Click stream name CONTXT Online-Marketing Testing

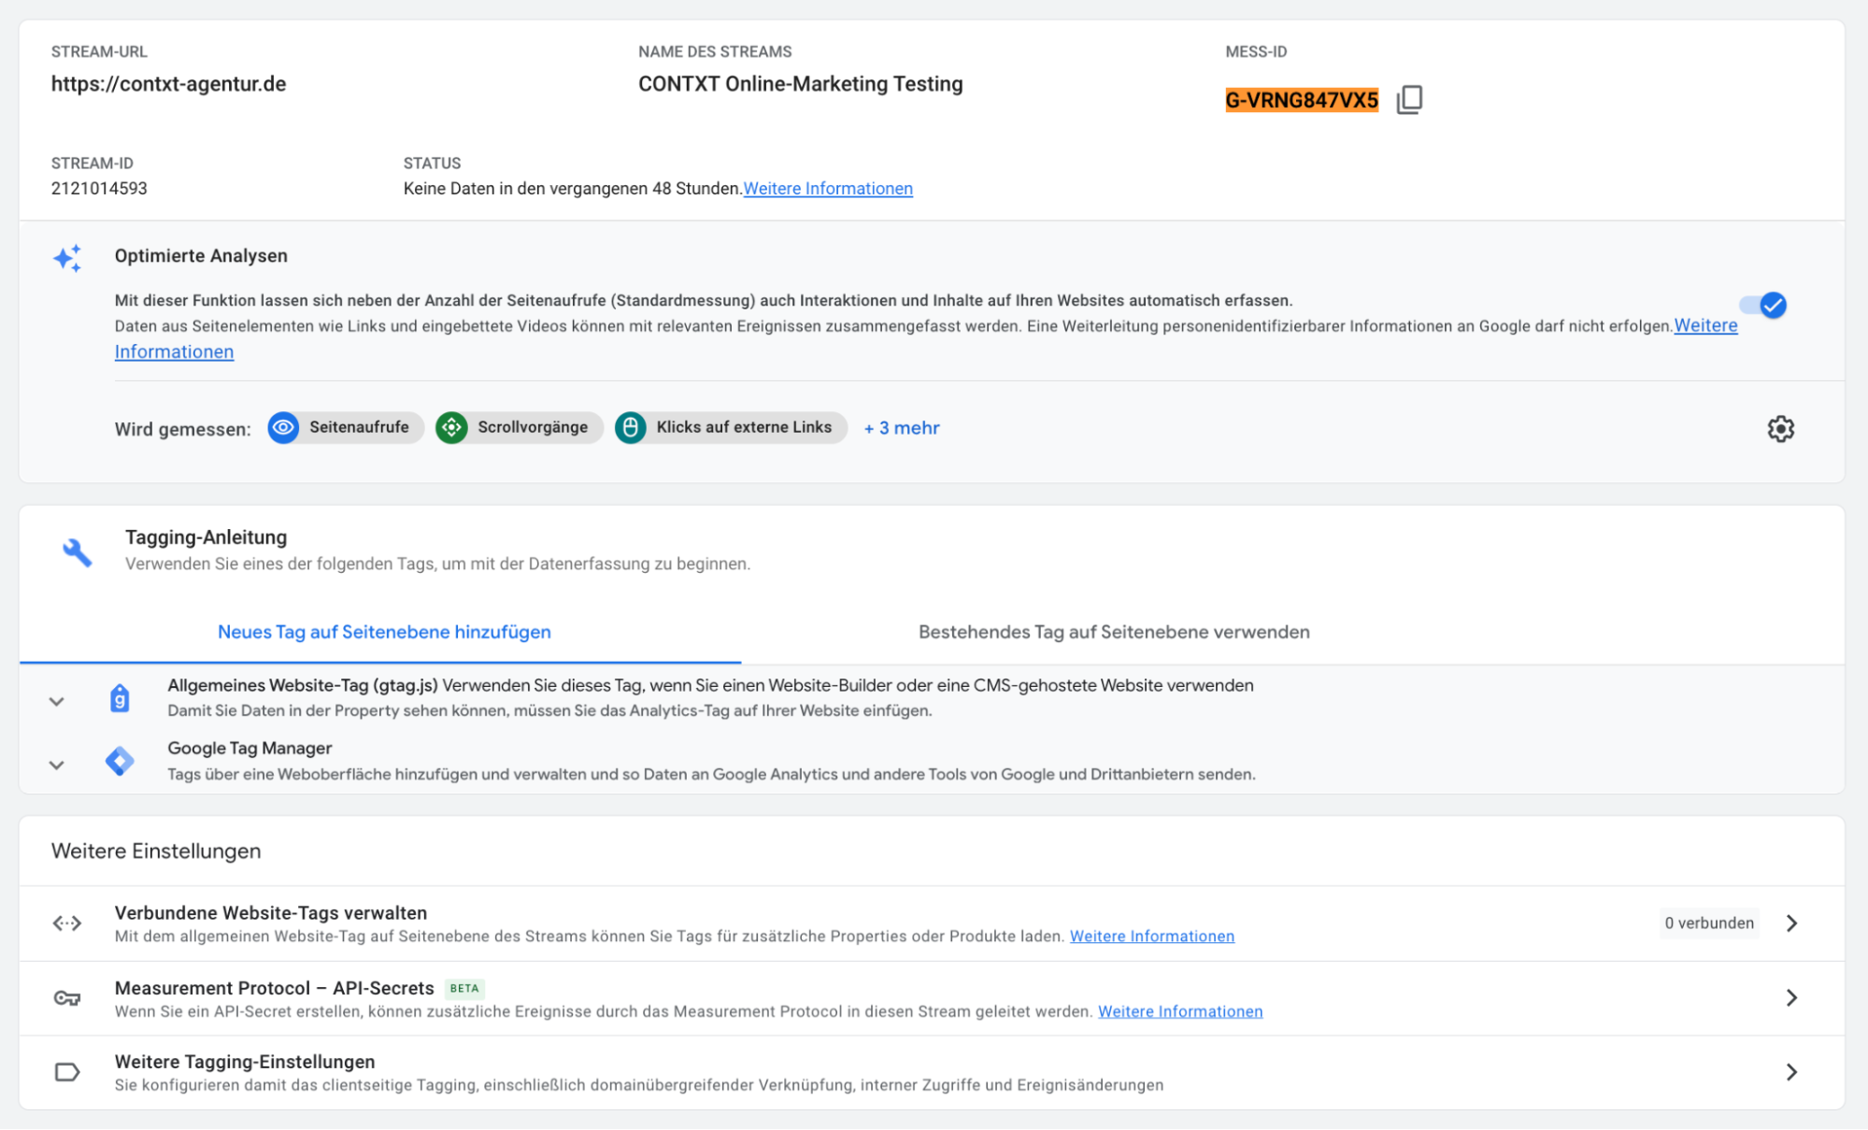click(800, 84)
